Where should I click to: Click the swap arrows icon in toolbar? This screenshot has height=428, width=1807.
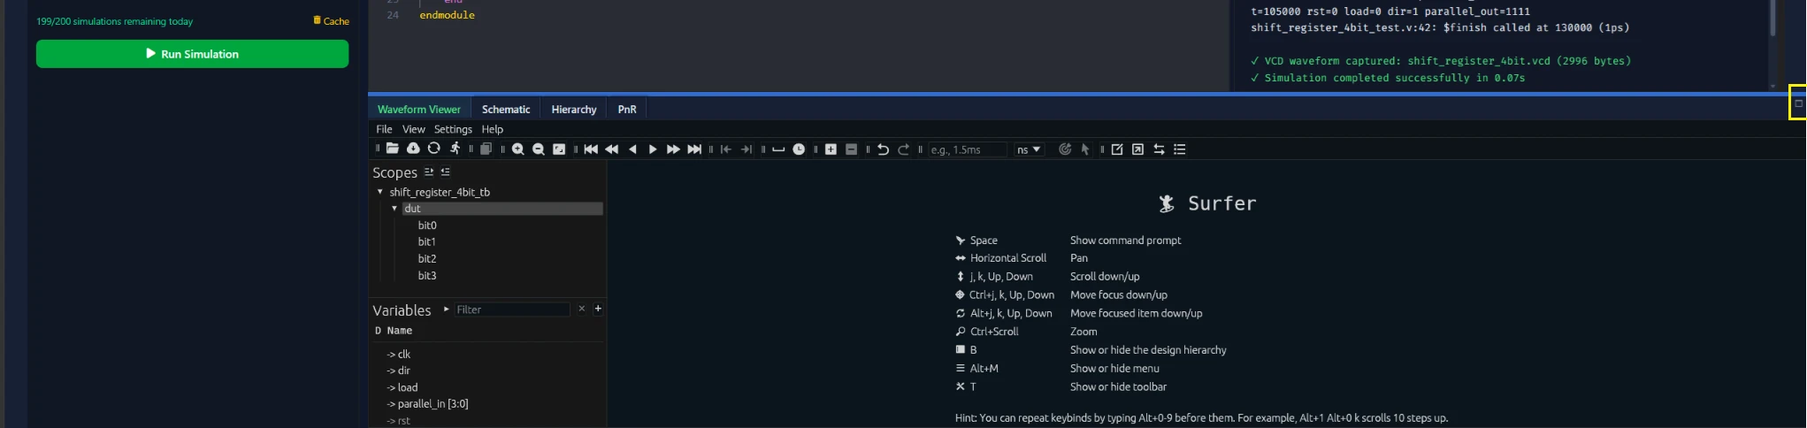click(1159, 149)
